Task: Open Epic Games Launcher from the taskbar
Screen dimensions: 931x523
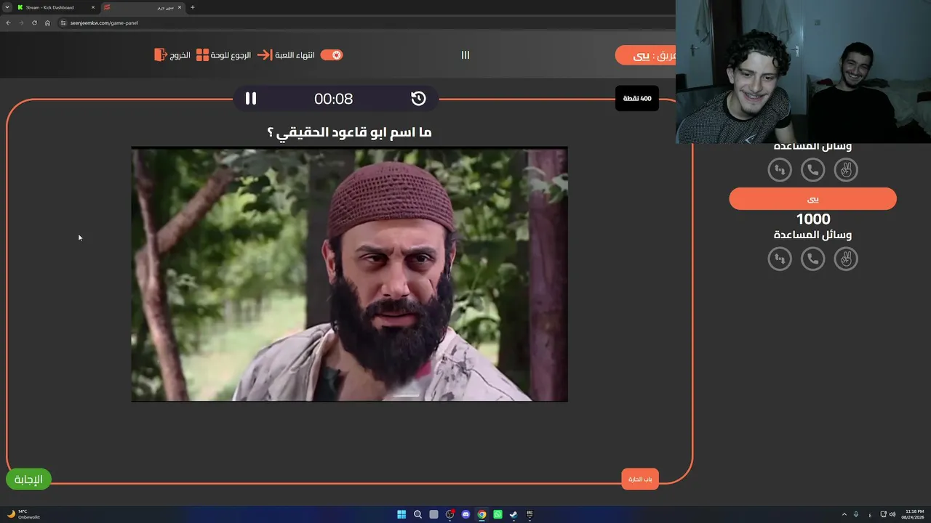Action: point(530,514)
